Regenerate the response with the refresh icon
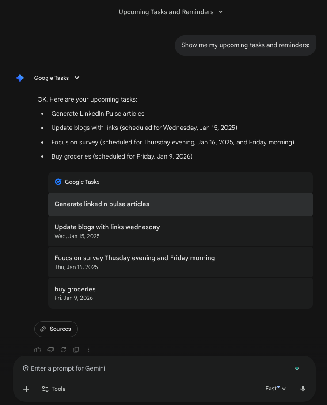Image resolution: width=327 pixels, height=405 pixels. [63, 349]
